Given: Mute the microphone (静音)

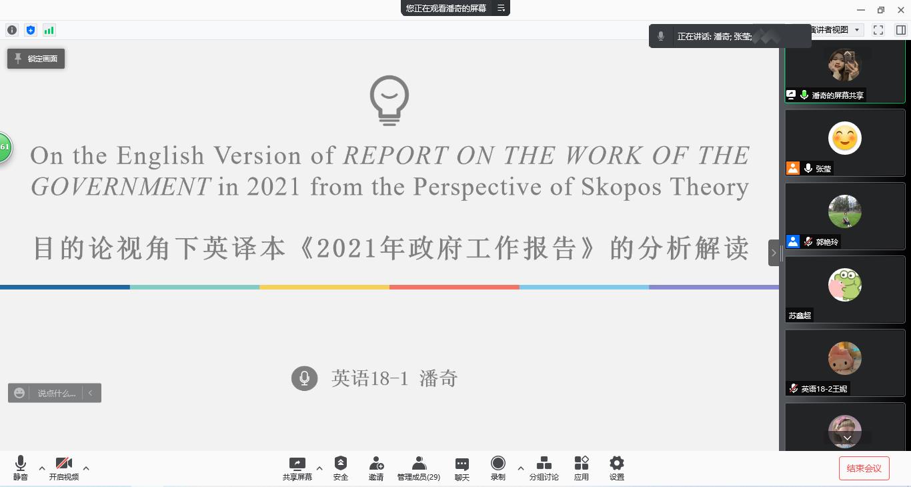Looking at the screenshot, I should tap(21, 468).
